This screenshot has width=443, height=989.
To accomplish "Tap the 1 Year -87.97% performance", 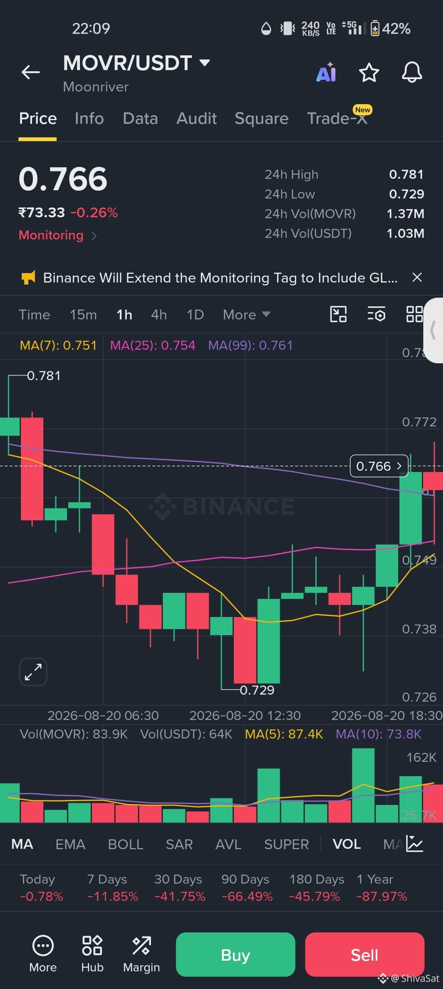I will [381, 887].
